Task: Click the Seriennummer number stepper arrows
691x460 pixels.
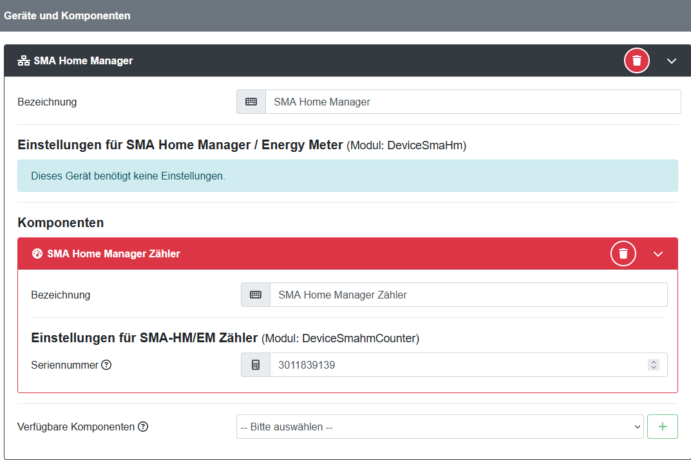Action: (654, 365)
